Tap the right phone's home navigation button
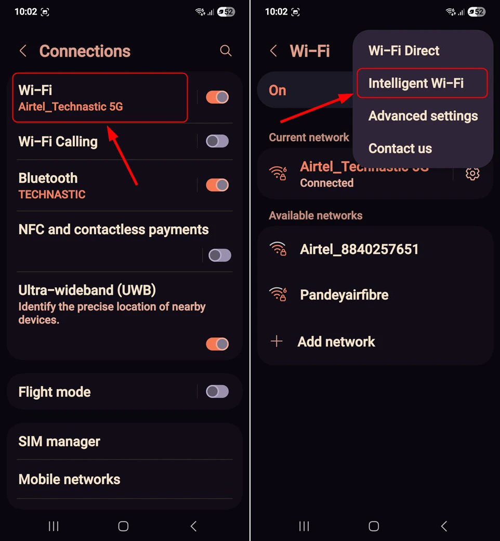 (x=374, y=526)
